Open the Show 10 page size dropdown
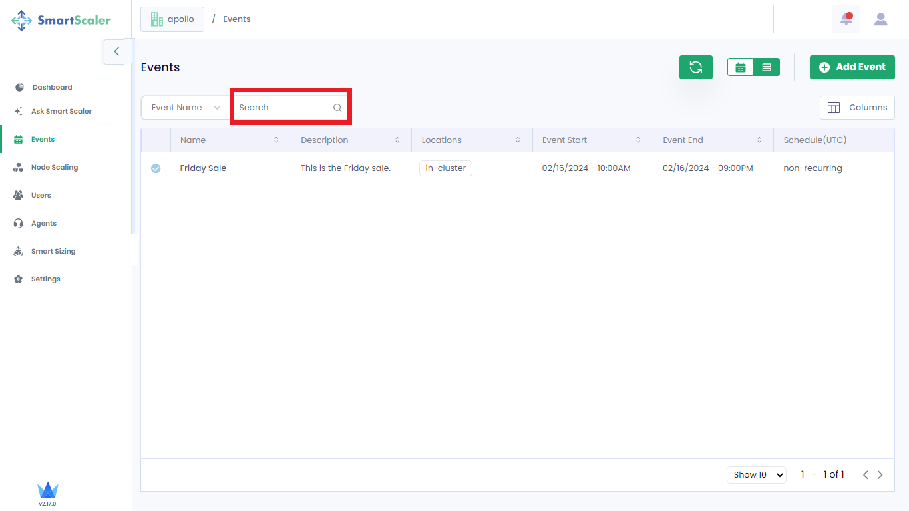This screenshot has height=511, width=909. 756,475
